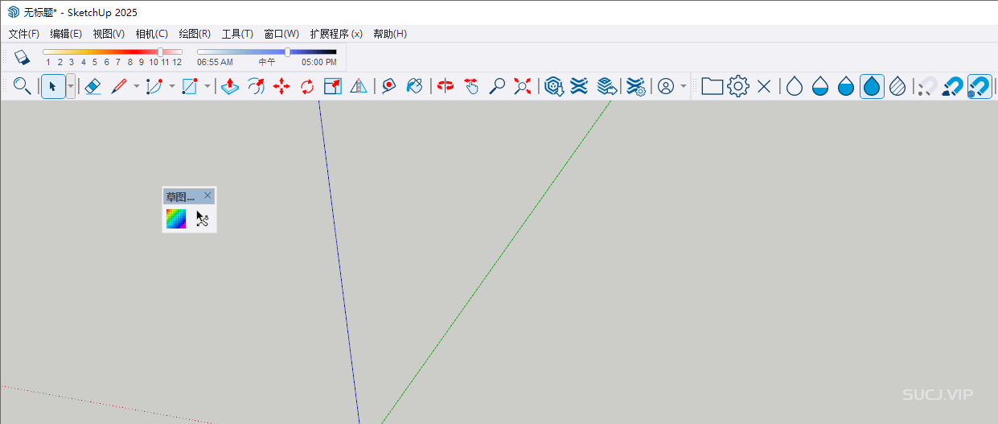Viewport: 998px width, 424px height.
Task: Select the Move tool with red arrows
Action: [281, 86]
